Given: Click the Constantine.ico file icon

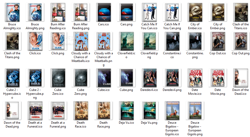Looking at the screenshot, I should pyautogui.click(x=172, y=41).
